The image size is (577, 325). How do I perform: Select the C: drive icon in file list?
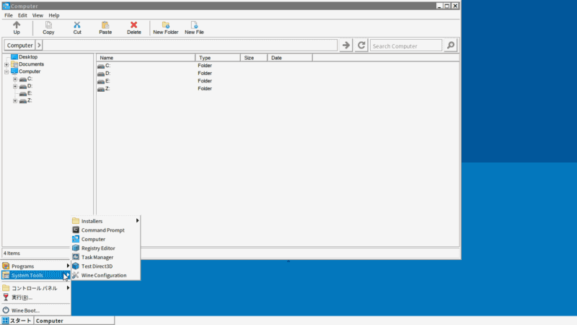click(101, 66)
